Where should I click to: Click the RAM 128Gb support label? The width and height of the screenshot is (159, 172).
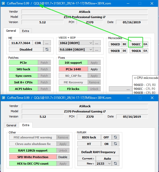coord(33,150)
